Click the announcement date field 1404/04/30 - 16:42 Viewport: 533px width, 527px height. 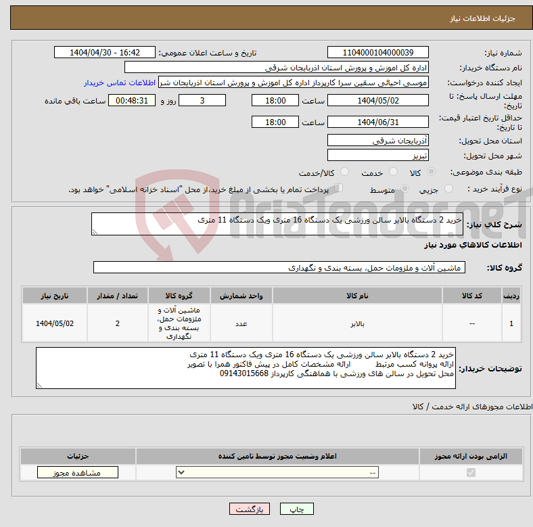coord(105,52)
